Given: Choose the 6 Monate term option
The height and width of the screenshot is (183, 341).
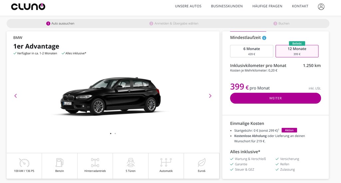Looking at the screenshot, I should pos(252,51).
